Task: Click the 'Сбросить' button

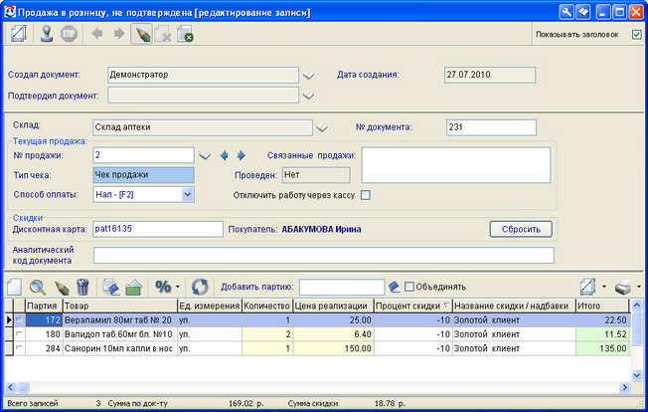Action: pyautogui.click(x=521, y=229)
